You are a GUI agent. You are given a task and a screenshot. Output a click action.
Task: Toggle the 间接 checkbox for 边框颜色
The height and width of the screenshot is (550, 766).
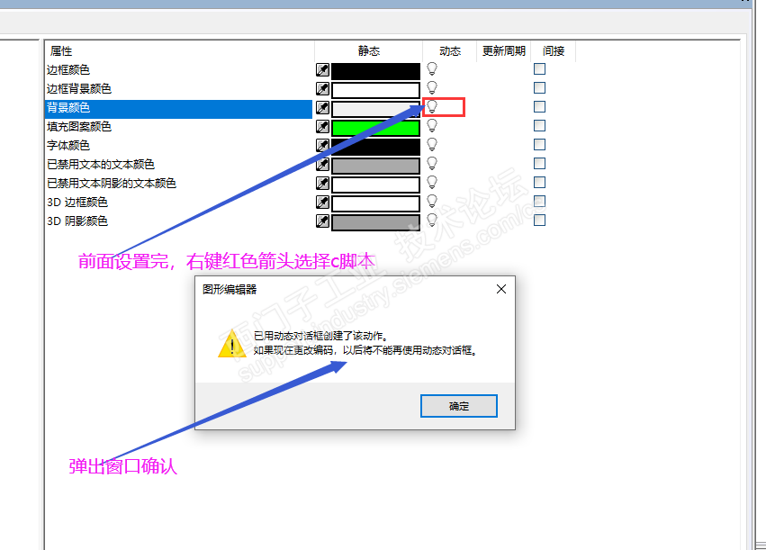[539, 69]
